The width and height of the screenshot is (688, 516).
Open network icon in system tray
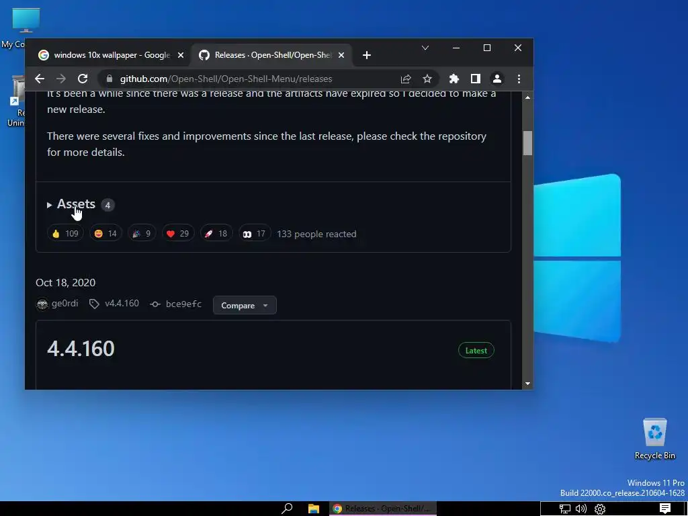[564, 509]
